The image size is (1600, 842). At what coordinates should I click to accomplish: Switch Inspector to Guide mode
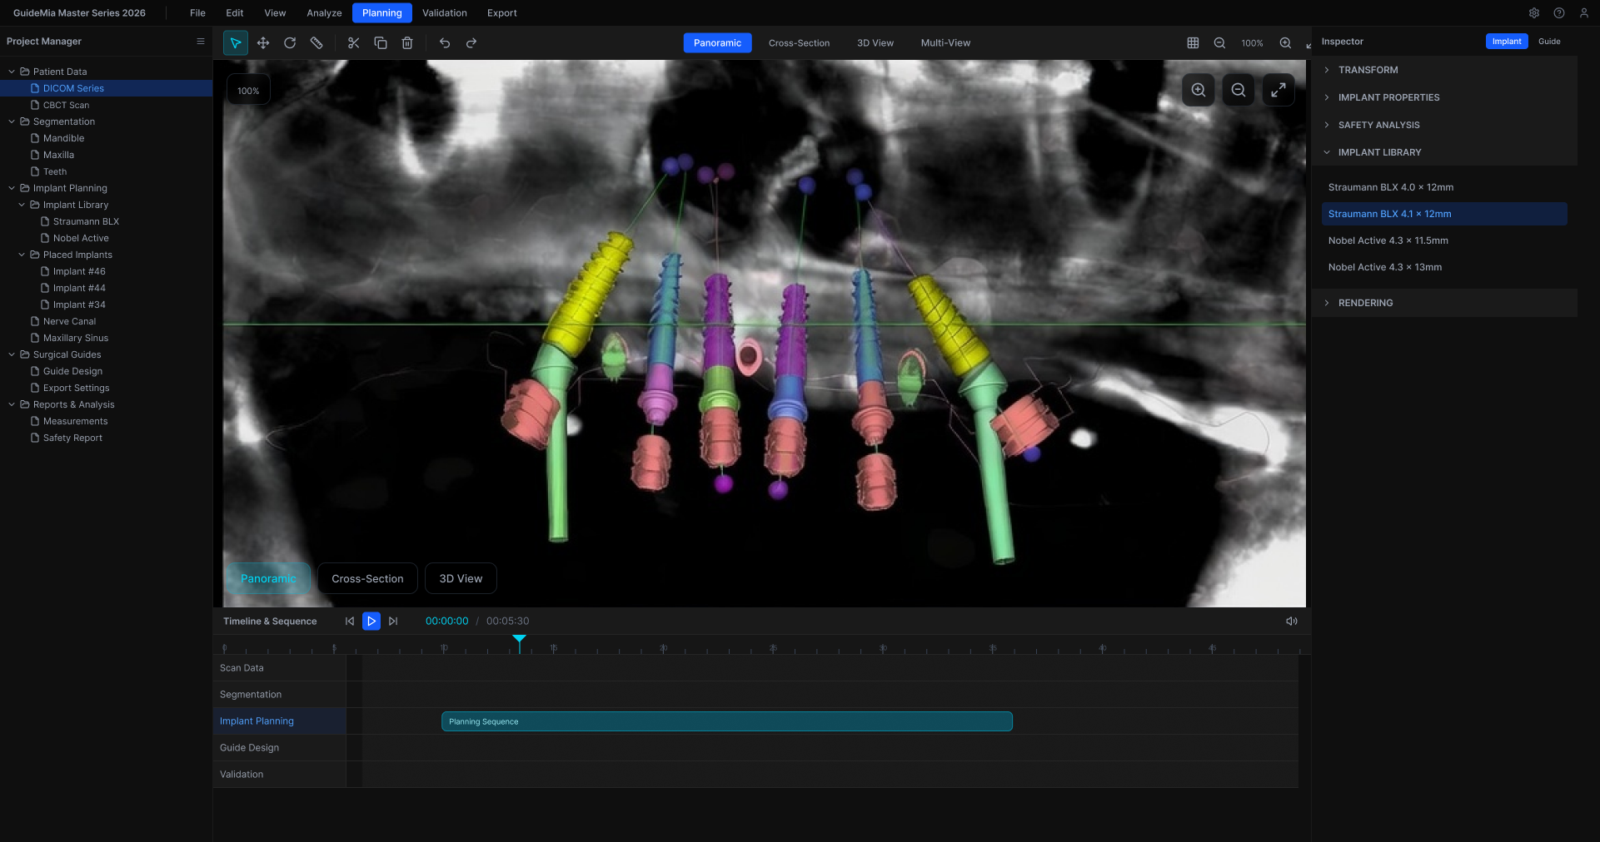coord(1548,42)
